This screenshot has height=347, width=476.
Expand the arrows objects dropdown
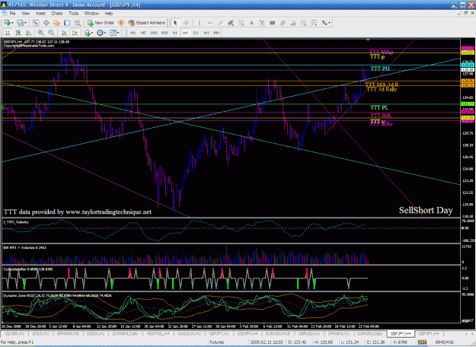329,23
